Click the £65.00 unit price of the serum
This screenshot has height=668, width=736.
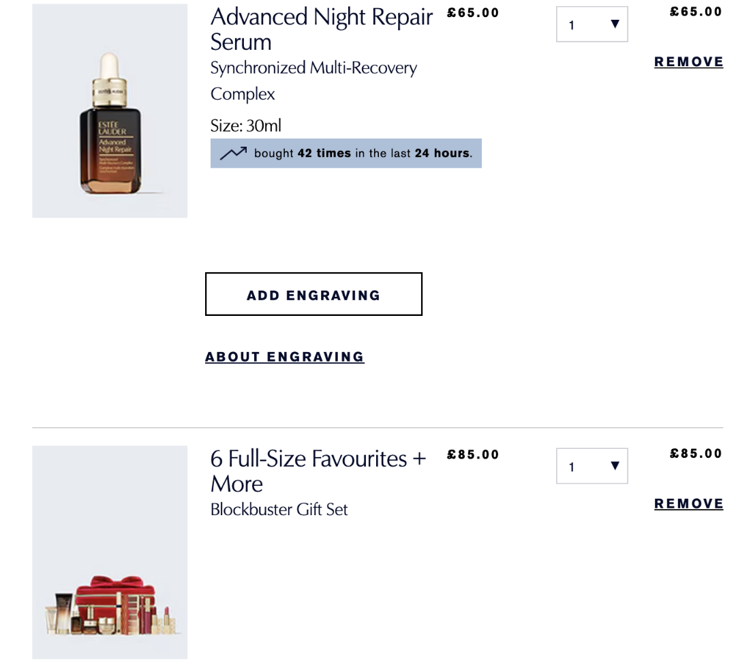pyautogui.click(x=473, y=13)
